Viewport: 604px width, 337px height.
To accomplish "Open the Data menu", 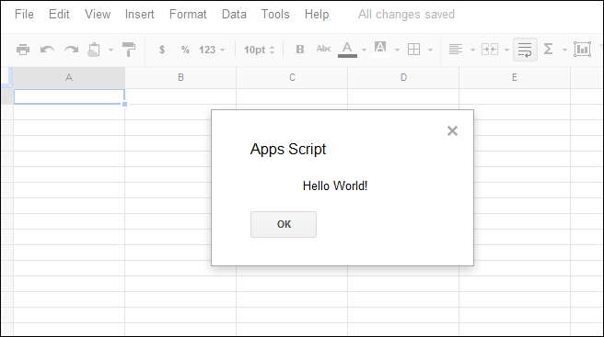I will pos(234,14).
